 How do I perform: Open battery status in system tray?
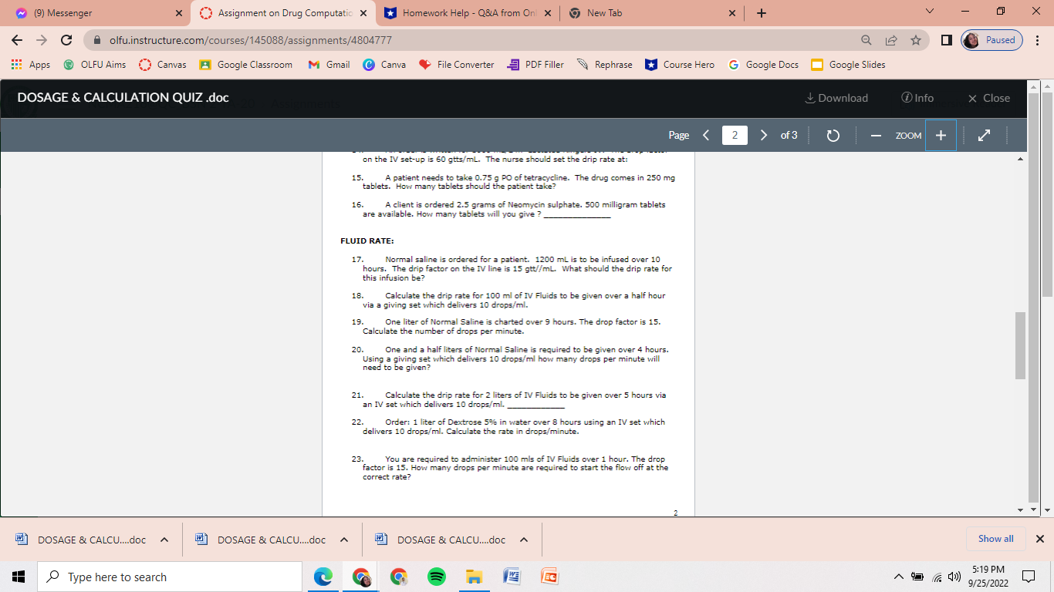pyautogui.click(x=918, y=577)
